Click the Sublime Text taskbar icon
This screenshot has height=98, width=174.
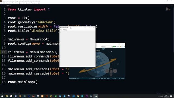tap(20, 96)
